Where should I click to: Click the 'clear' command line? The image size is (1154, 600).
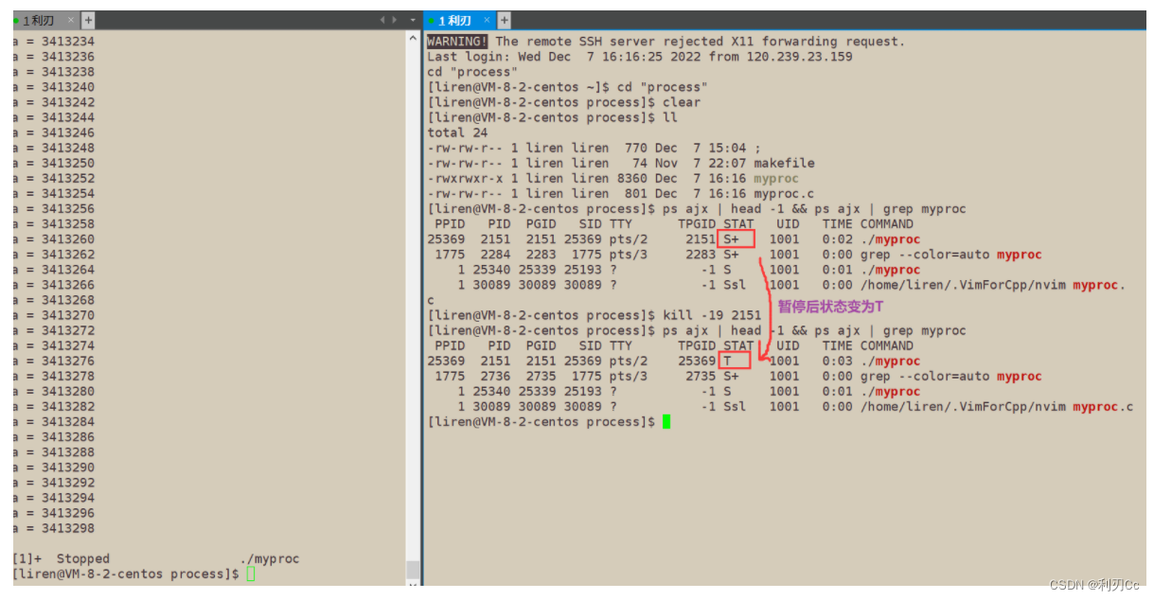pyautogui.click(x=564, y=102)
